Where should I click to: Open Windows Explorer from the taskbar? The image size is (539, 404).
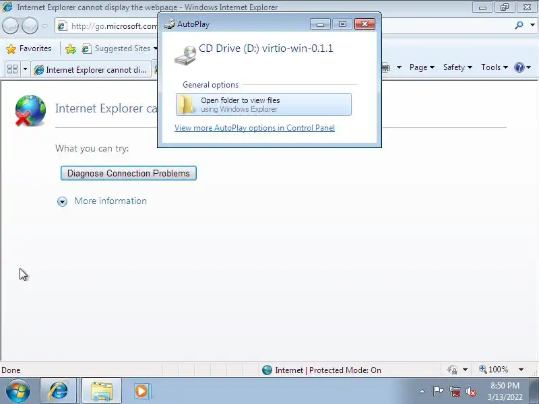102,391
